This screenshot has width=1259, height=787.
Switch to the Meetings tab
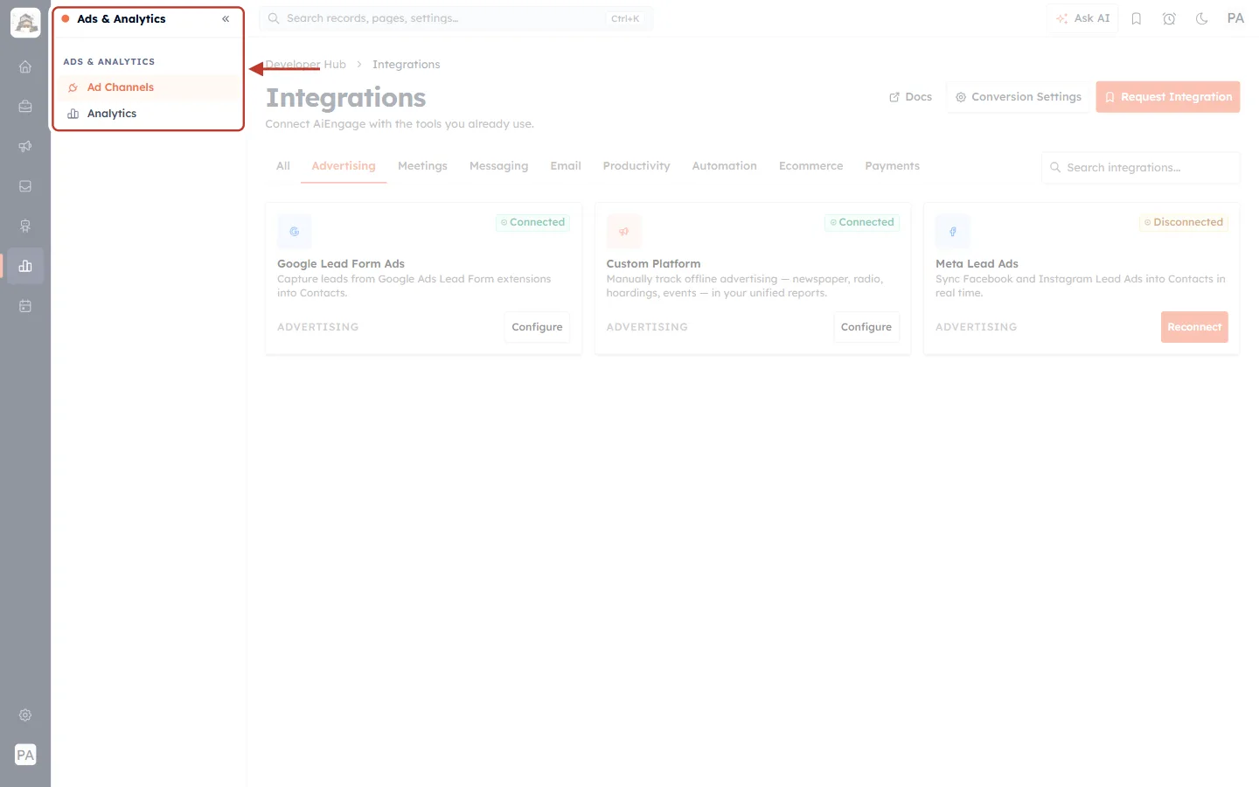point(422,166)
